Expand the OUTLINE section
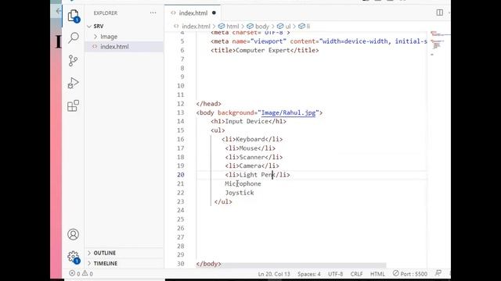 [x=104, y=253]
